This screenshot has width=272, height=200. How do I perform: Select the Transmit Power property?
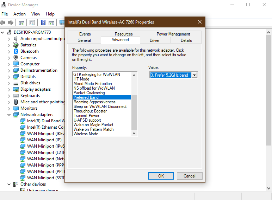(x=102, y=116)
